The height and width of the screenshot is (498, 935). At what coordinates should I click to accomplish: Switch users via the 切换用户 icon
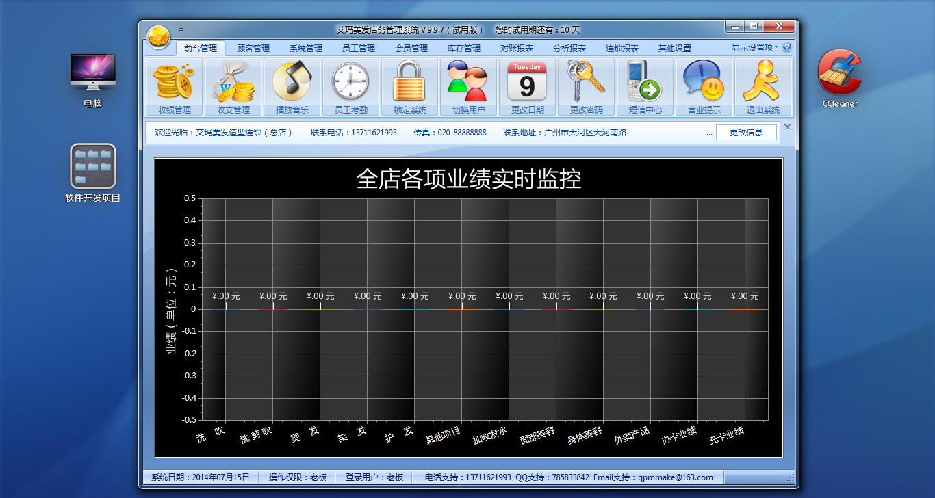click(x=467, y=85)
